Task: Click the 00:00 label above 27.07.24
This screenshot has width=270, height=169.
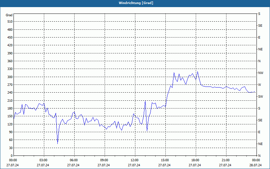Action: [12, 160]
